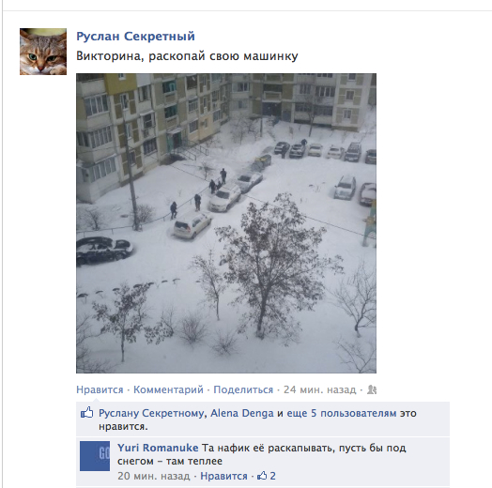Click the thumbs-up icon in likes summary

point(87,412)
